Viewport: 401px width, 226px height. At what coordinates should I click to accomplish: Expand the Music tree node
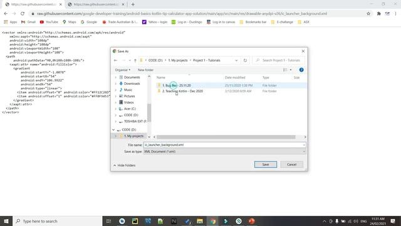coord(115,90)
